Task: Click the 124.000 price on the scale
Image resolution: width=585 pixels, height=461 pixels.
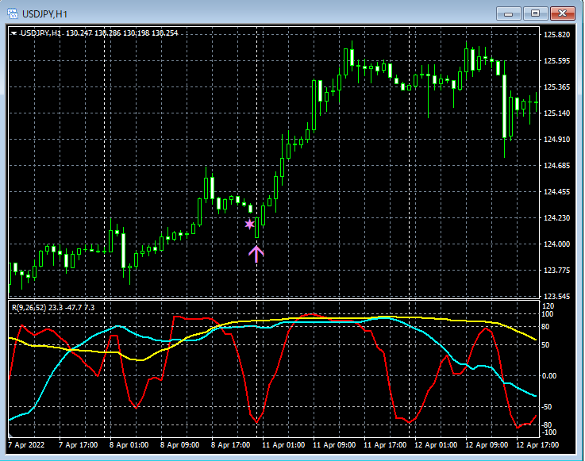Action: pyautogui.click(x=557, y=244)
